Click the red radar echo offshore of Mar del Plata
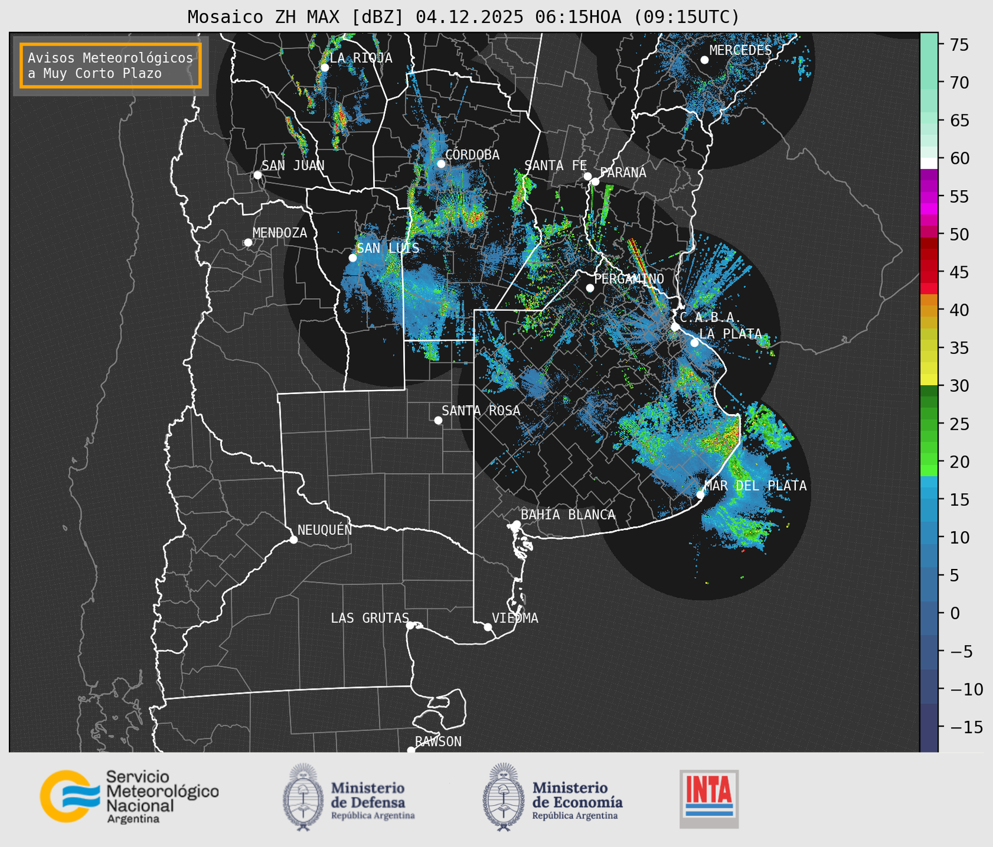Image resolution: width=993 pixels, height=847 pixels. (x=788, y=524)
